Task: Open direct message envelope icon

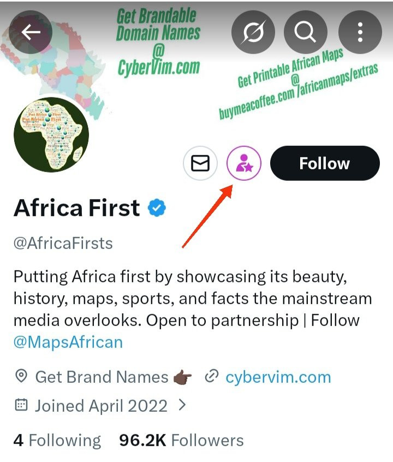Action: click(x=200, y=163)
